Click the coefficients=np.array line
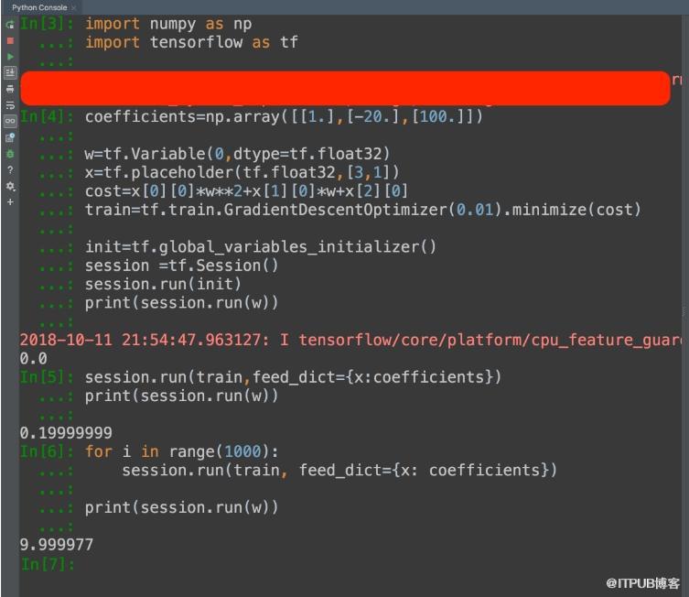The image size is (689, 597). click(x=284, y=117)
